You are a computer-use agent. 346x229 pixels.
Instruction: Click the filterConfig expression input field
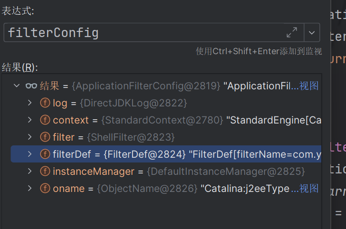pyautogui.click(x=143, y=33)
